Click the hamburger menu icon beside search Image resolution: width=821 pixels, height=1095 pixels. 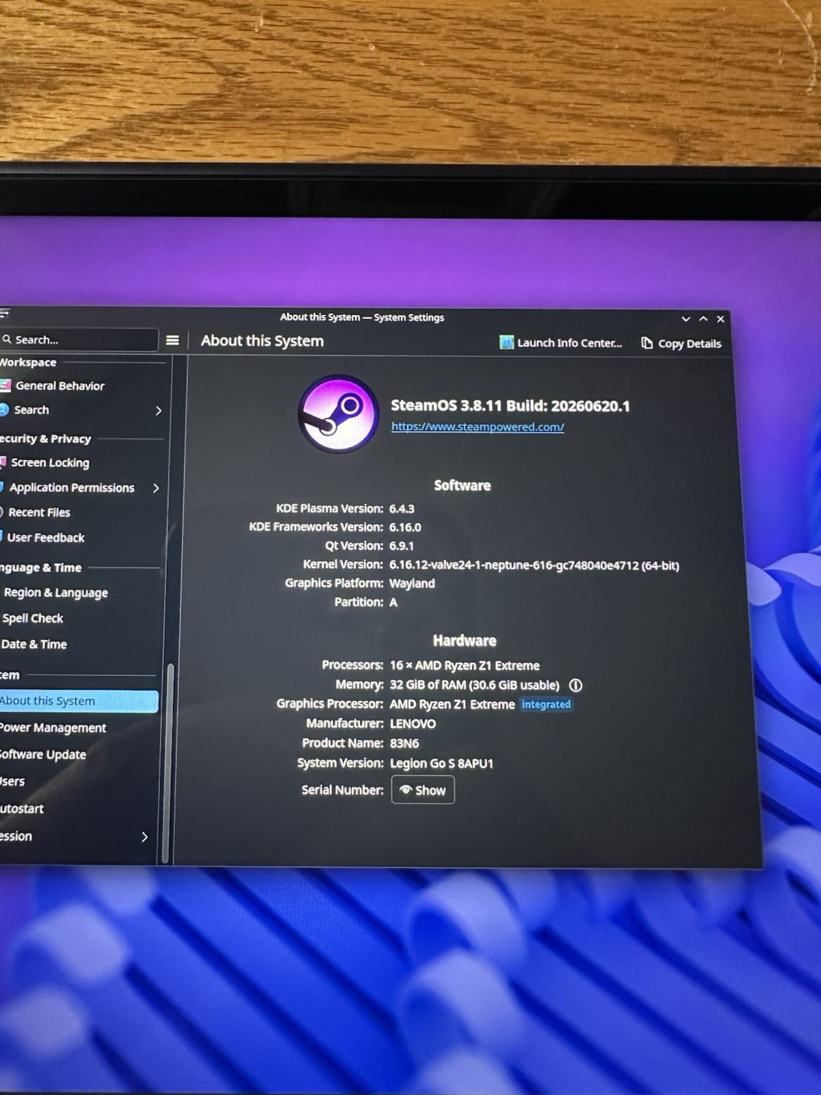pyautogui.click(x=172, y=340)
